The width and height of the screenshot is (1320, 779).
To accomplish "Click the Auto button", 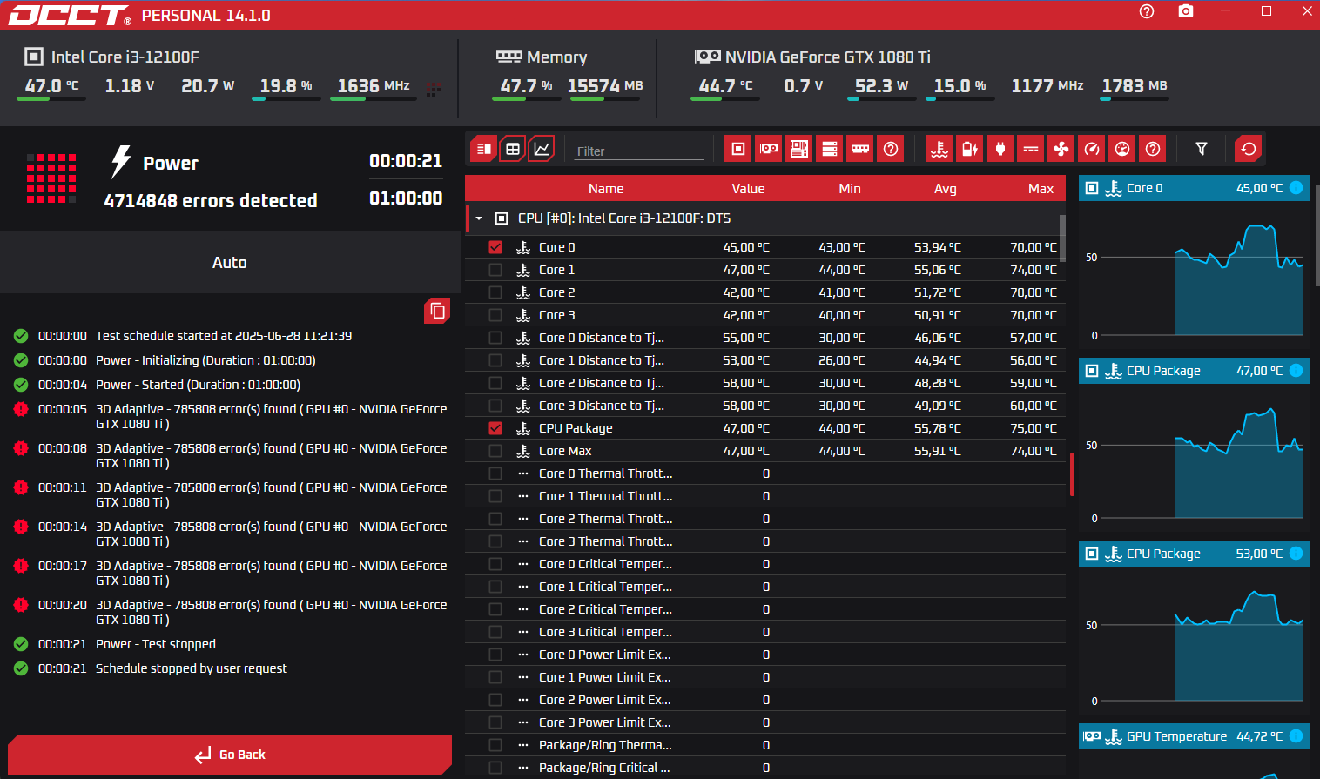I will coord(230,262).
